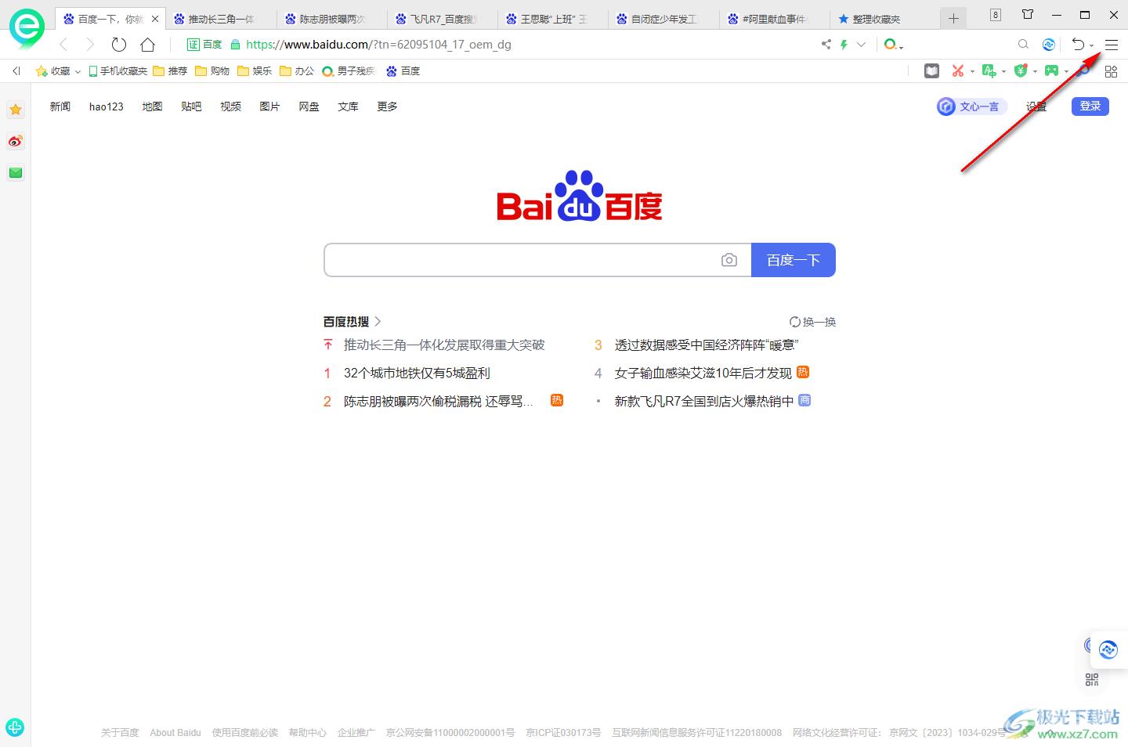Open the 手机收藏夹 bookmark
Image resolution: width=1128 pixels, height=747 pixels.
click(118, 71)
